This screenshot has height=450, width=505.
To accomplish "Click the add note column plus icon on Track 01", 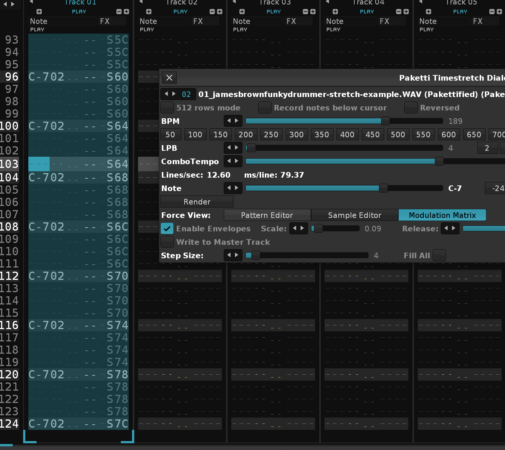I will (x=39, y=12).
